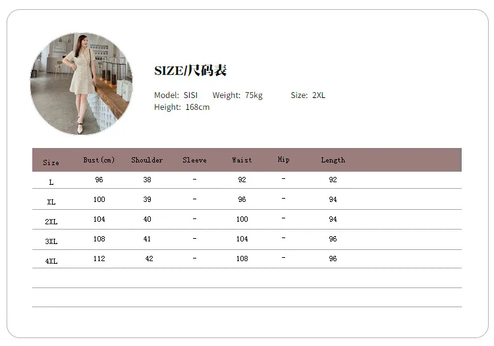Click the 'Height: 168cm' text
Image resolution: width=494 pixels, height=346 pixels.
182,107
